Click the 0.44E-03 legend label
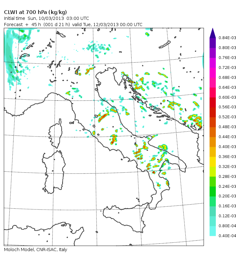236x257 pixels. pos(227,137)
